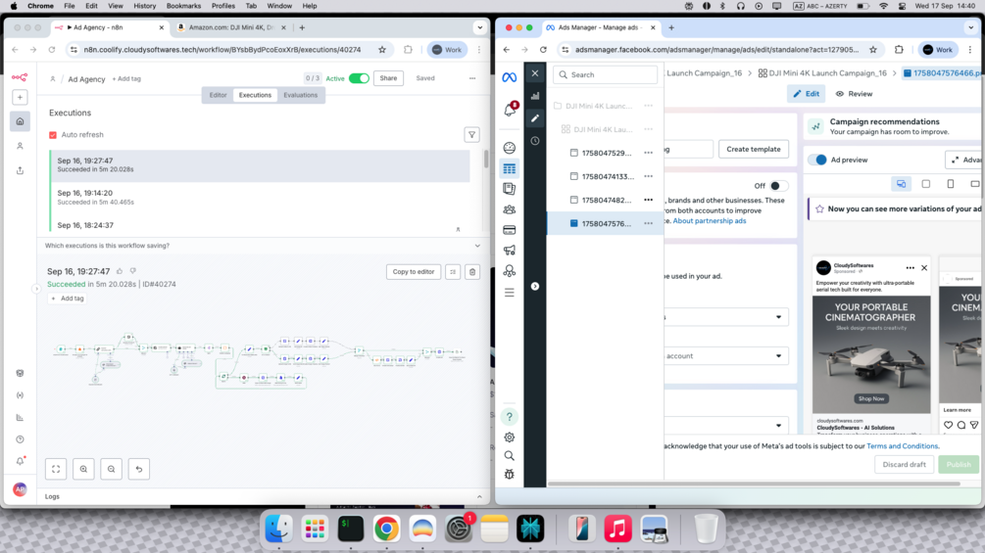
Task: Select execution Sep 16, 19:14:20
Action: point(260,197)
